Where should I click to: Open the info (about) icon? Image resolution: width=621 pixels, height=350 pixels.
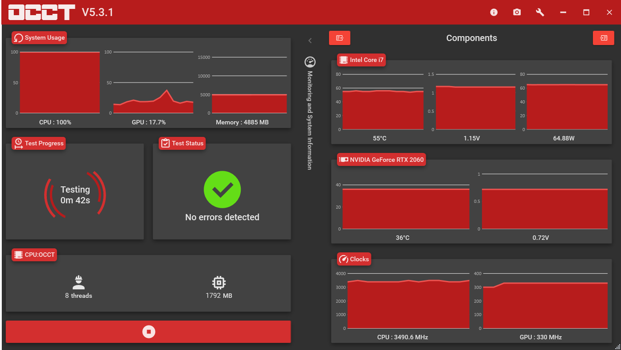(x=494, y=12)
